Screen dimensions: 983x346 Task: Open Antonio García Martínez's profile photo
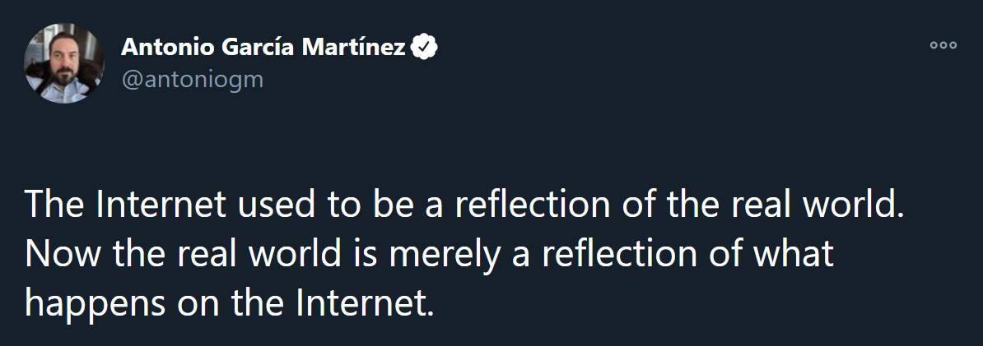pyautogui.click(x=65, y=63)
